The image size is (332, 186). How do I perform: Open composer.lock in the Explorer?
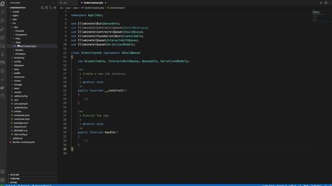tap(22, 119)
